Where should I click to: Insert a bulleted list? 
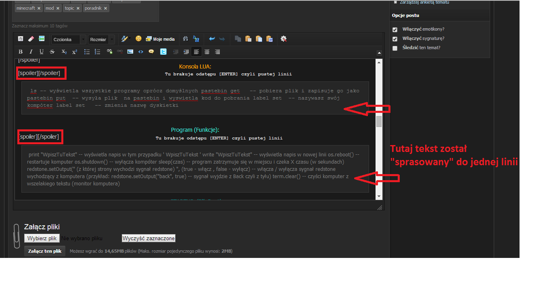point(87,52)
